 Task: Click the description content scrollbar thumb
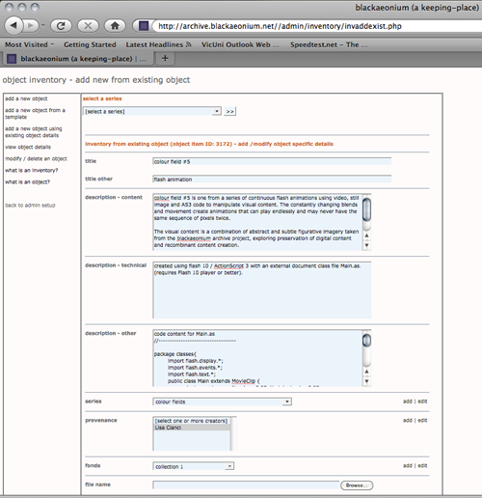(366, 209)
